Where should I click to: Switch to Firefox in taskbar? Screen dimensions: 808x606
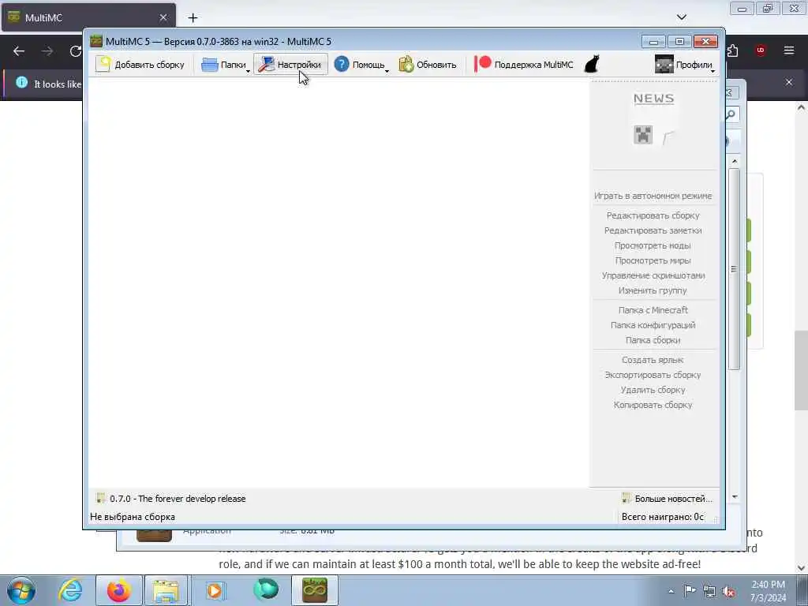coord(118,590)
